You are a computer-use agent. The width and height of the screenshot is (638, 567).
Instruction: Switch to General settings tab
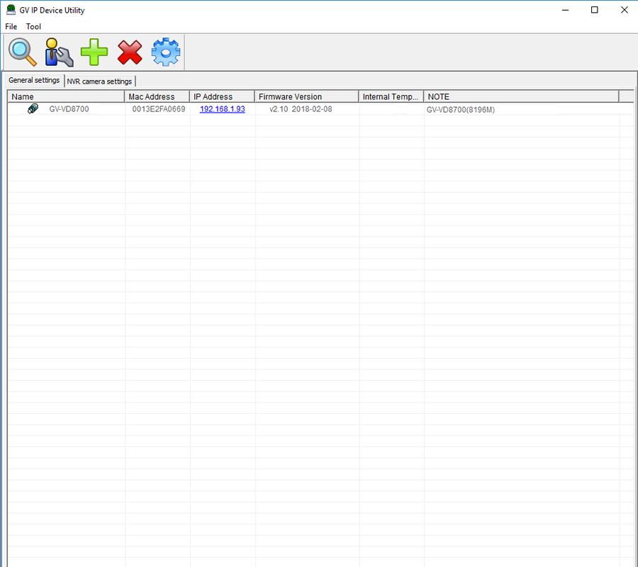click(x=34, y=80)
